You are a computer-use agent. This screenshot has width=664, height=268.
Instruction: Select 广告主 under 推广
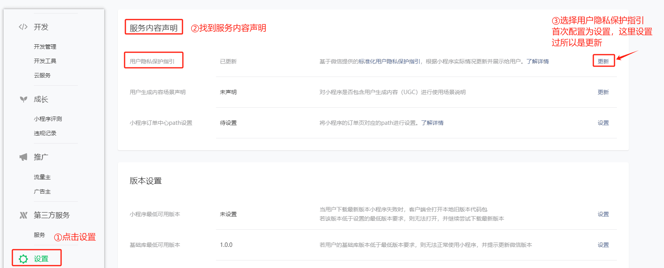42,191
